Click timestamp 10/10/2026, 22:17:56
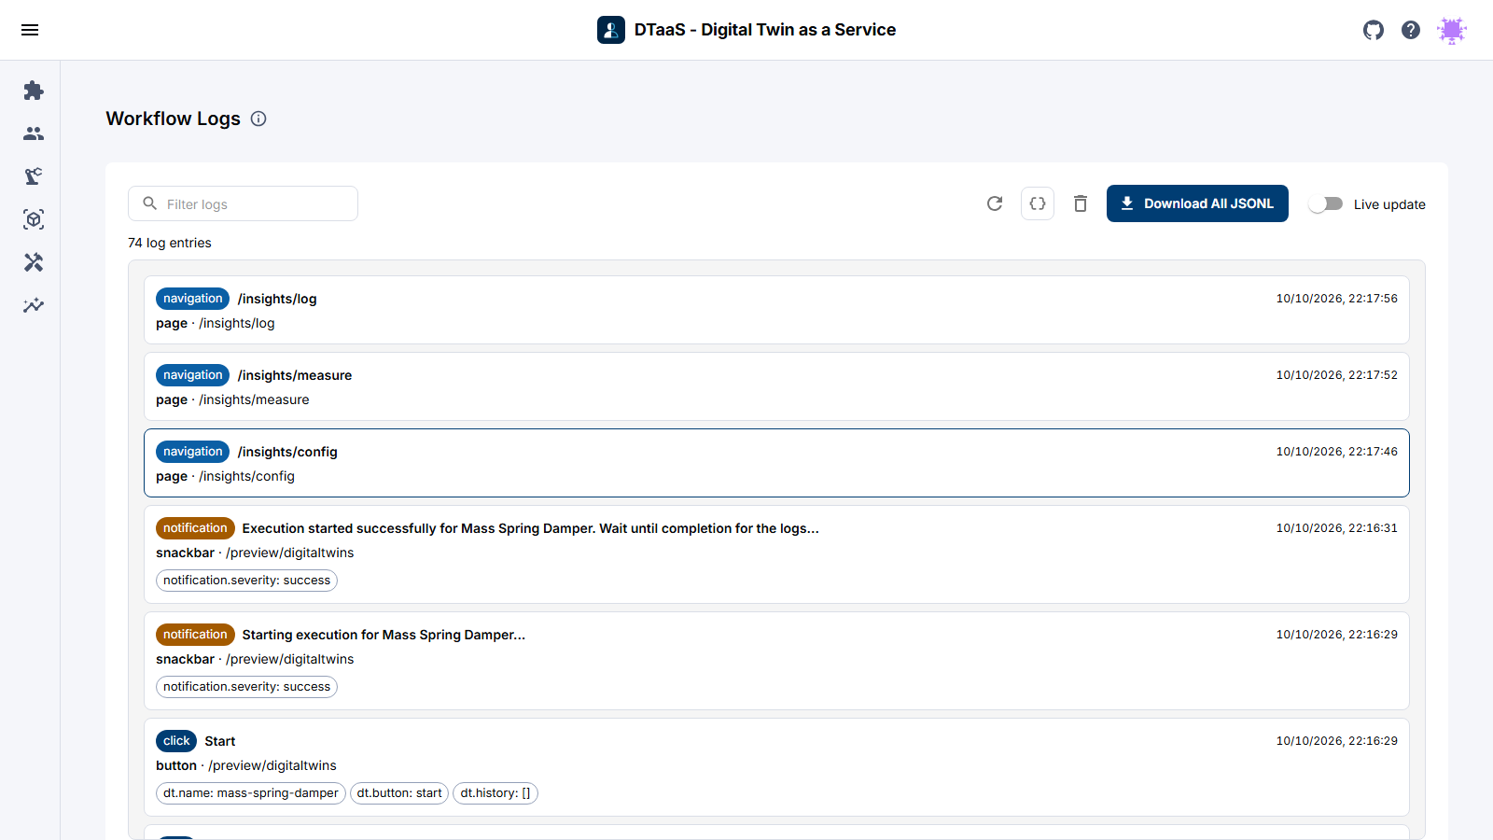Viewport: 1493px width, 840px height. click(1337, 299)
